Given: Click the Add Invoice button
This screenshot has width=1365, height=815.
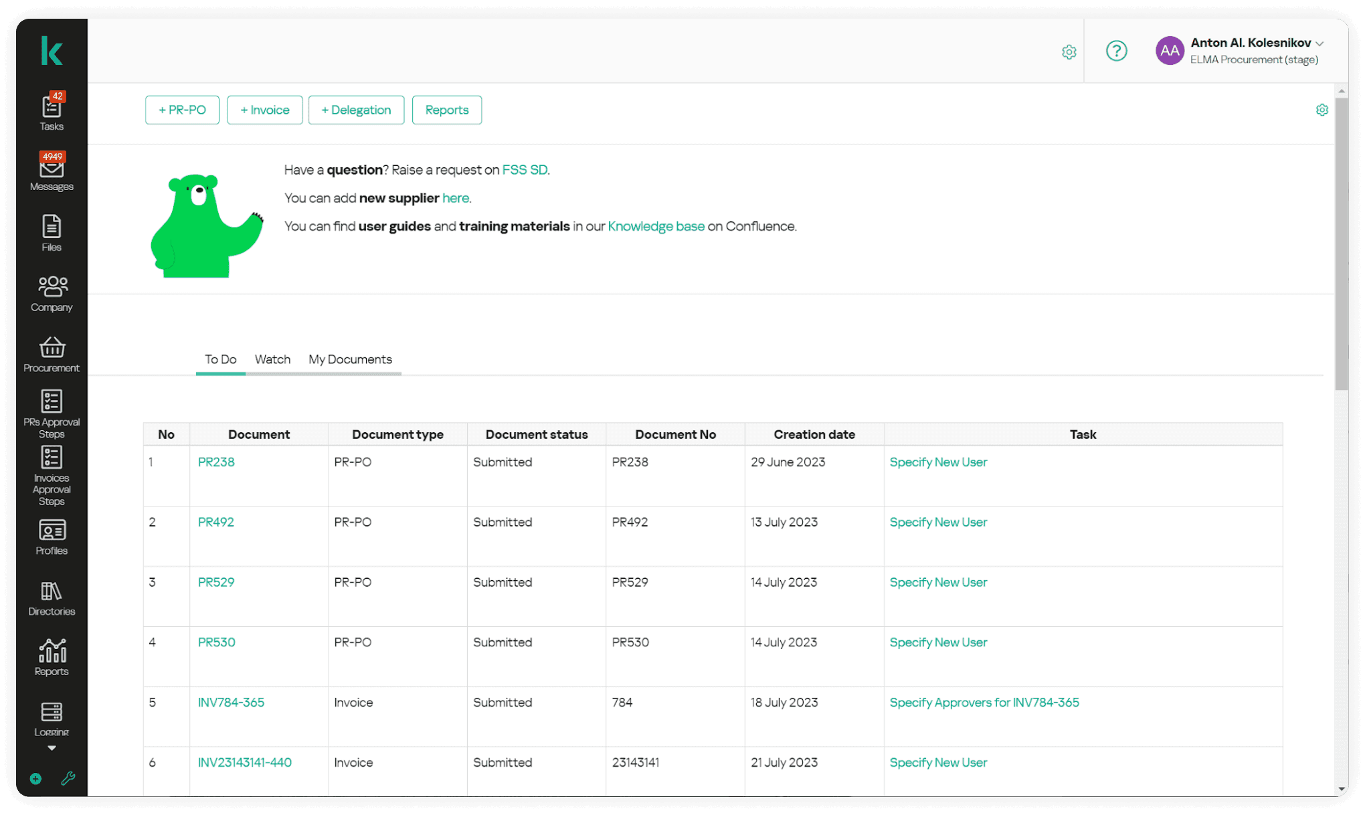Looking at the screenshot, I should coord(265,110).
